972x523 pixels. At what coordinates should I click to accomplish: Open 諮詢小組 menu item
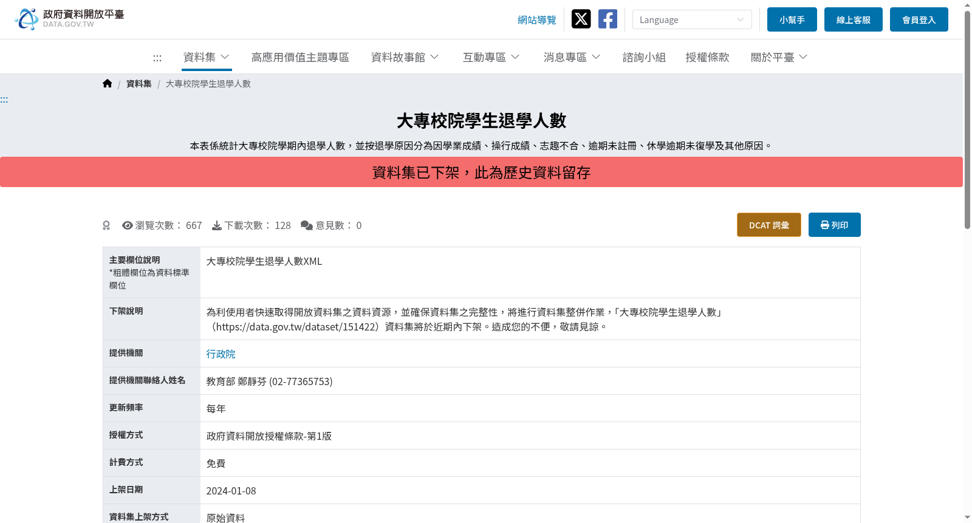(x=644, y=57)
